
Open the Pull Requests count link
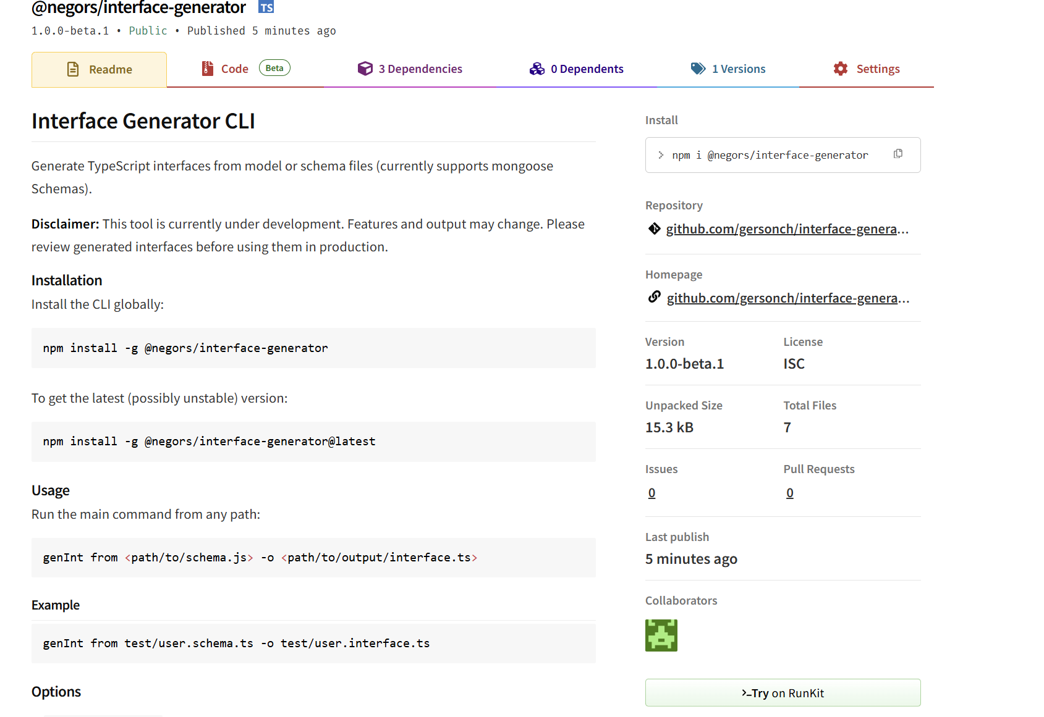click(790, 493)
